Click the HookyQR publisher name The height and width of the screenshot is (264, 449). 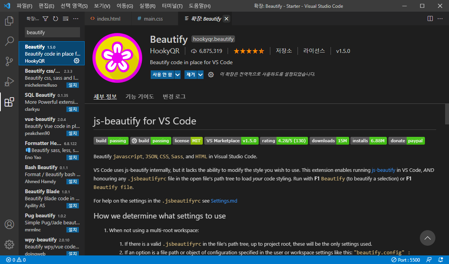165,51
